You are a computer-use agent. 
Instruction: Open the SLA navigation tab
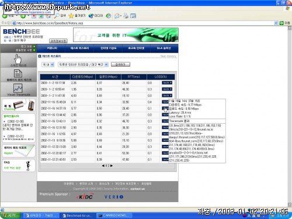[x=164, y=48]
